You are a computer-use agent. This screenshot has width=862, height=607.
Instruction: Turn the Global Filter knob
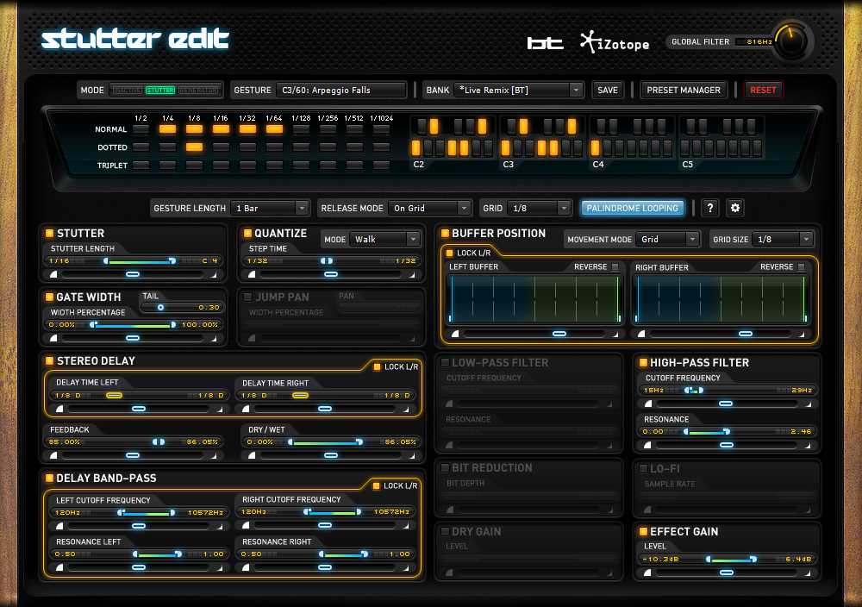tap(791, 41)
